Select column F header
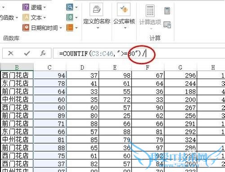The image size is (225, 172). [148, 67]
